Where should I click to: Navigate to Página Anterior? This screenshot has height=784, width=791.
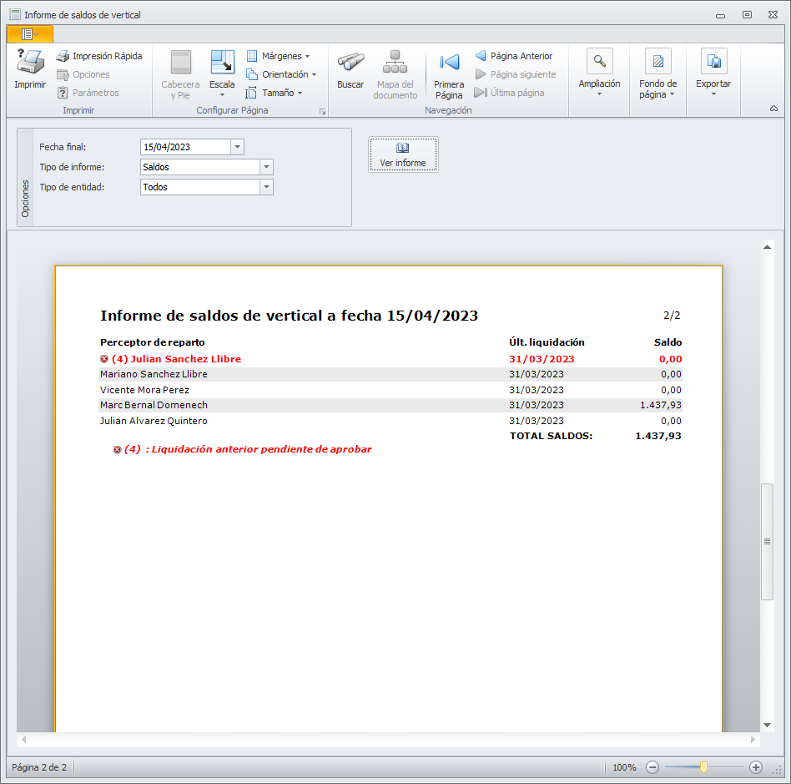click(514, 56)
